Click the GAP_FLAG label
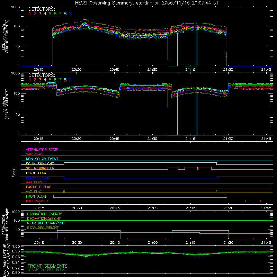Screen dimensions: 277x277 34,154
